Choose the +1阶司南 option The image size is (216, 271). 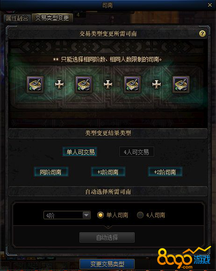[x=108, y=172]
